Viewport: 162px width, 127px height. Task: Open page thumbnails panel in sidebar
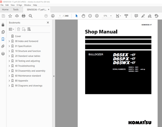pyautogui.click(x=3, y=32)
